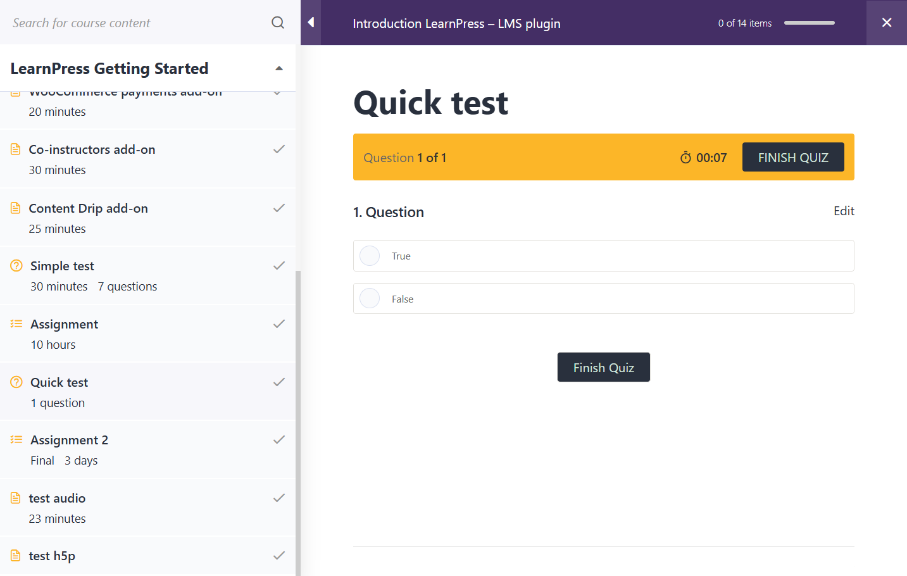Click the 23 minutes text under test audio
Viewport: 907px width, 576px height.
click(x=57, y=518)
